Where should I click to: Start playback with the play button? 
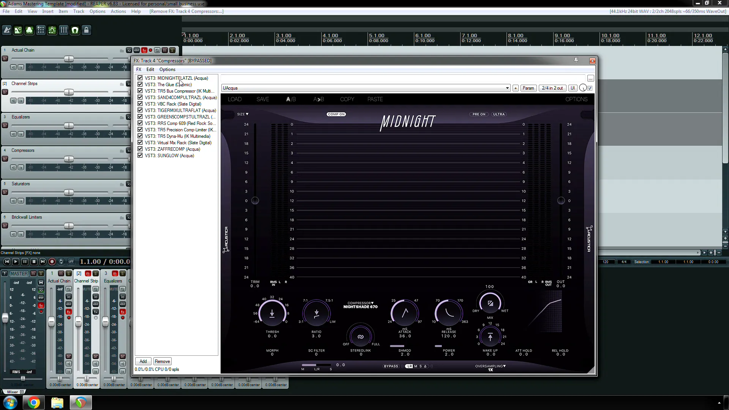[16, 262]
